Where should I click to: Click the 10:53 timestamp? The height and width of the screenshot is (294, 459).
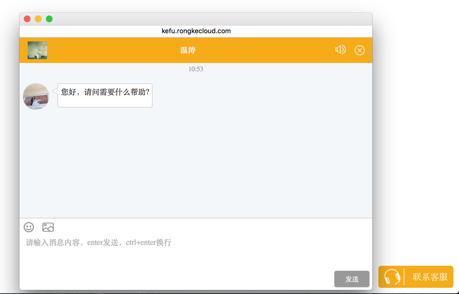[196, 69]
